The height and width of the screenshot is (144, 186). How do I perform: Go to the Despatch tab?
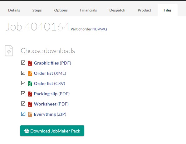[117, 10]
